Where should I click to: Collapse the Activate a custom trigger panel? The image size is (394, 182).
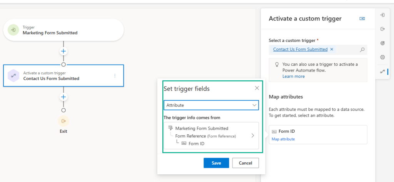coord(362,18)
